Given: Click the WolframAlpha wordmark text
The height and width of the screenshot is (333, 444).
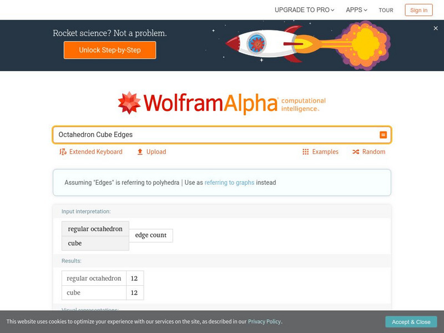Looking at the screenshot, I should [211, 103].
